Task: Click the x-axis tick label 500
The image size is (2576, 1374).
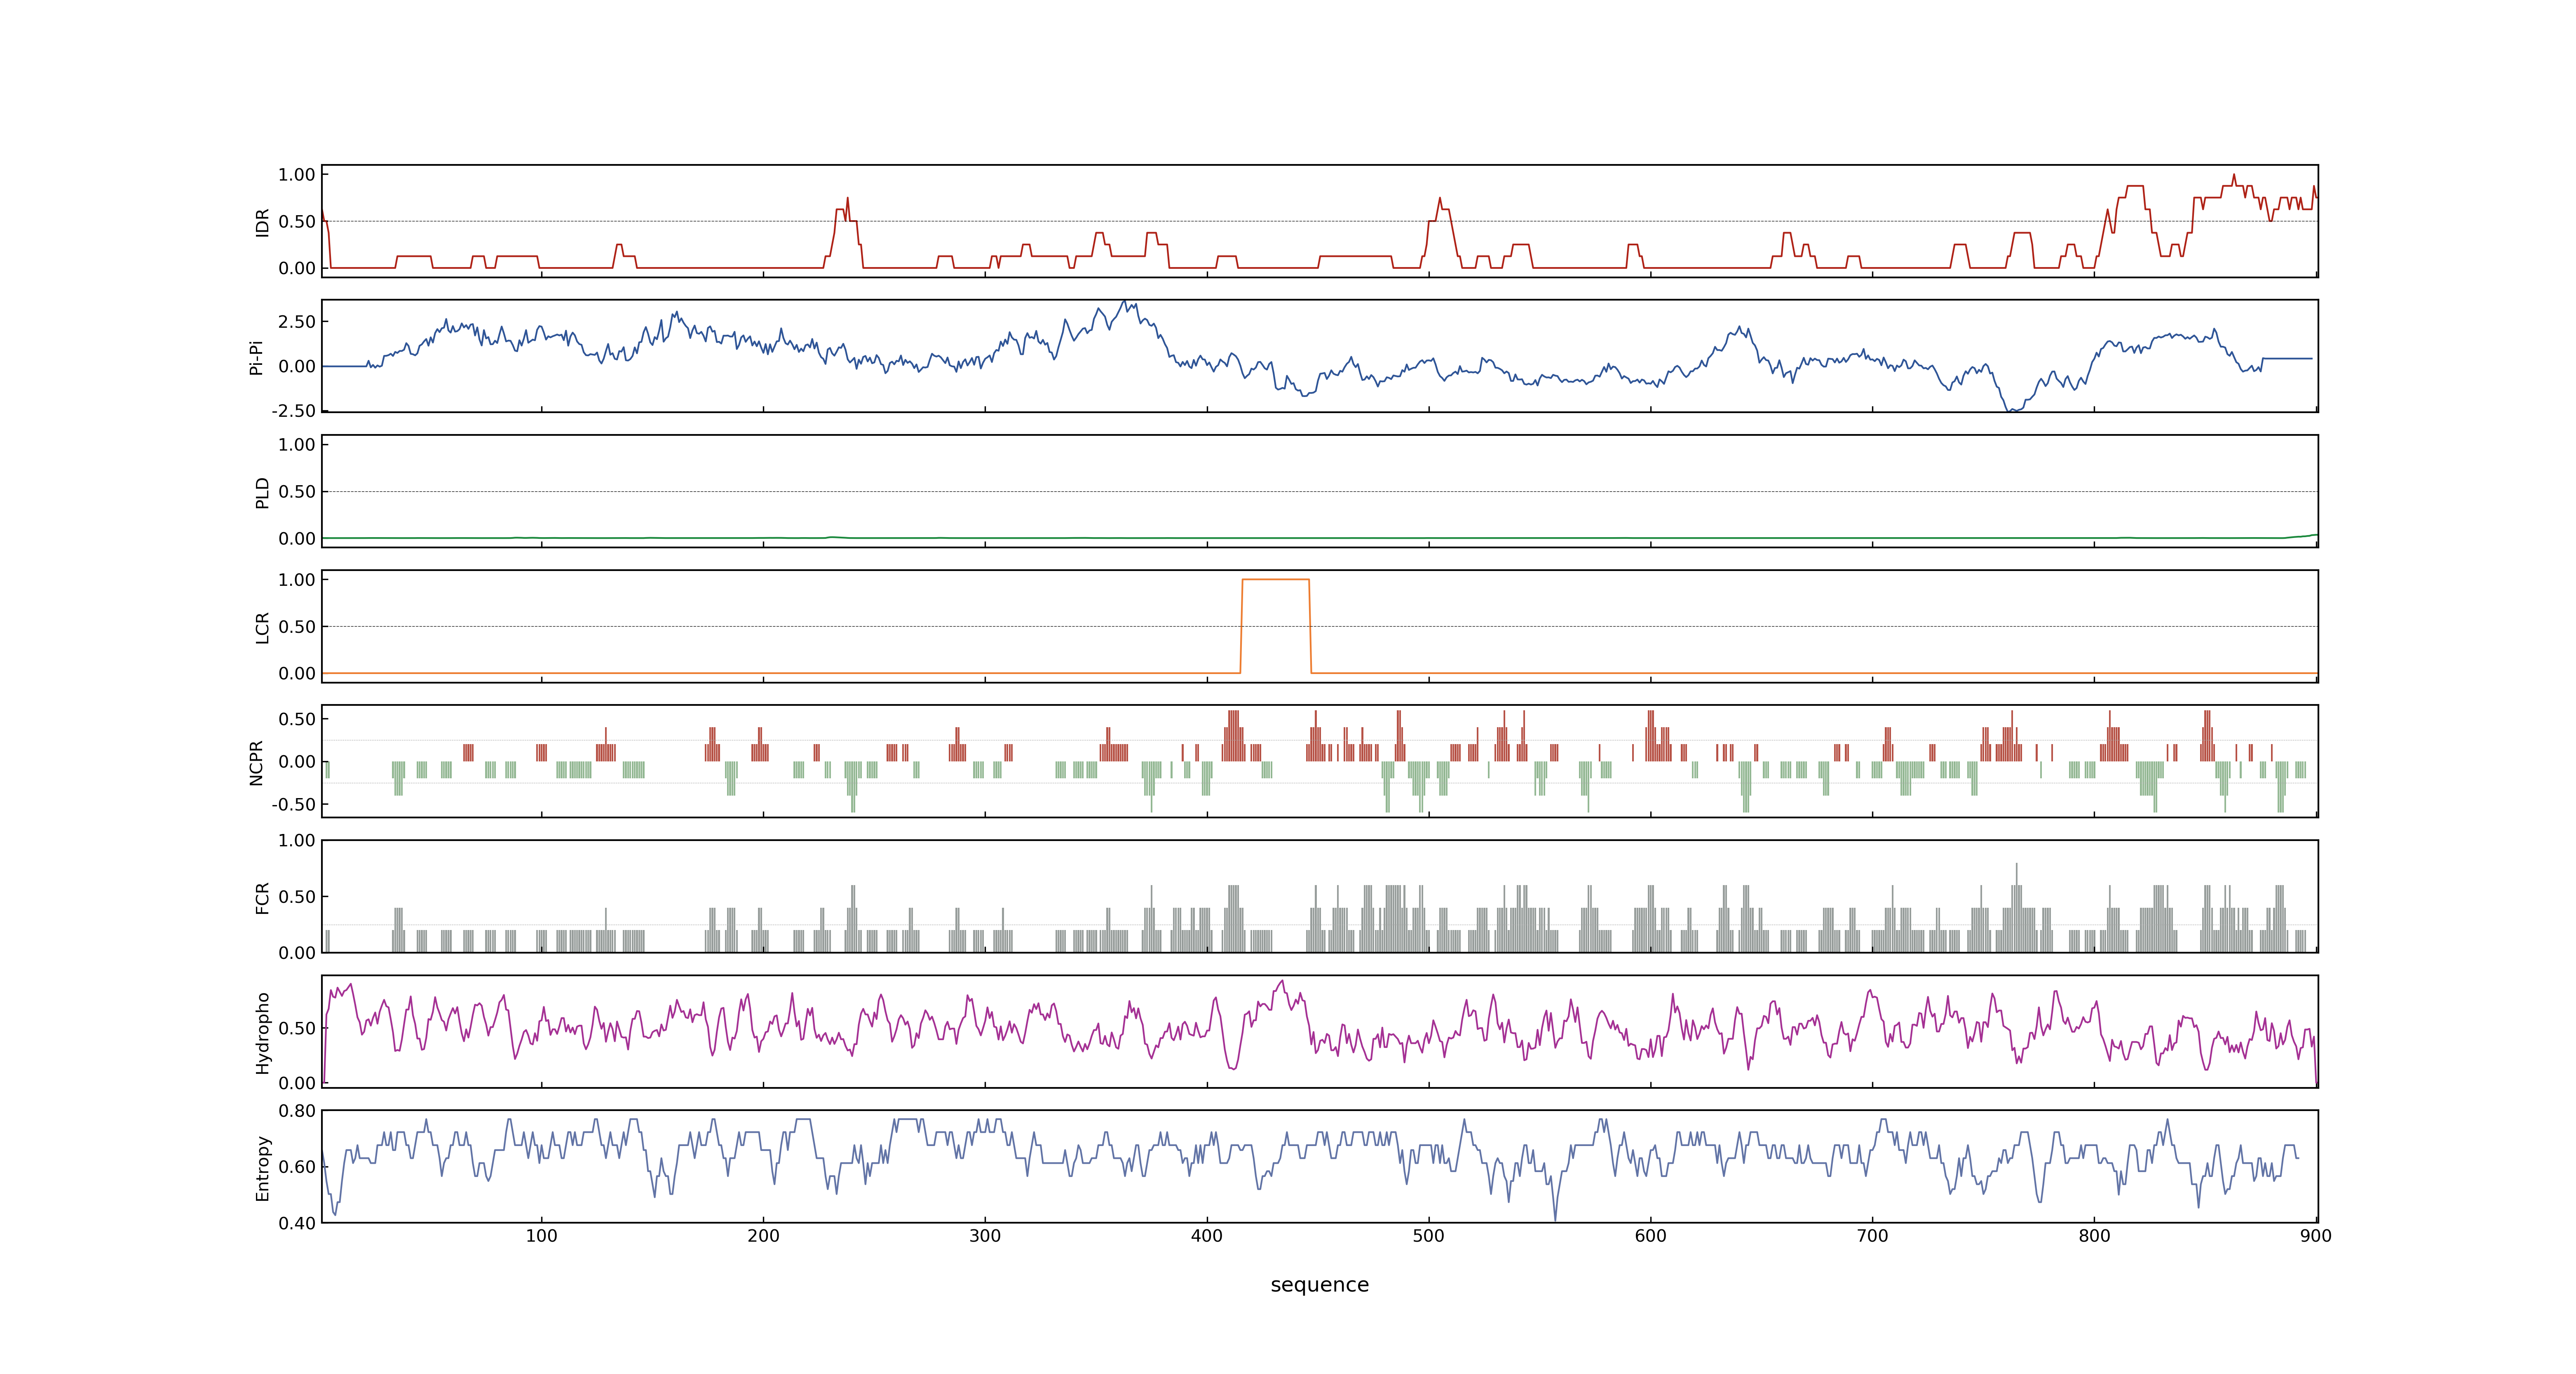Action: point(1429,1236)
